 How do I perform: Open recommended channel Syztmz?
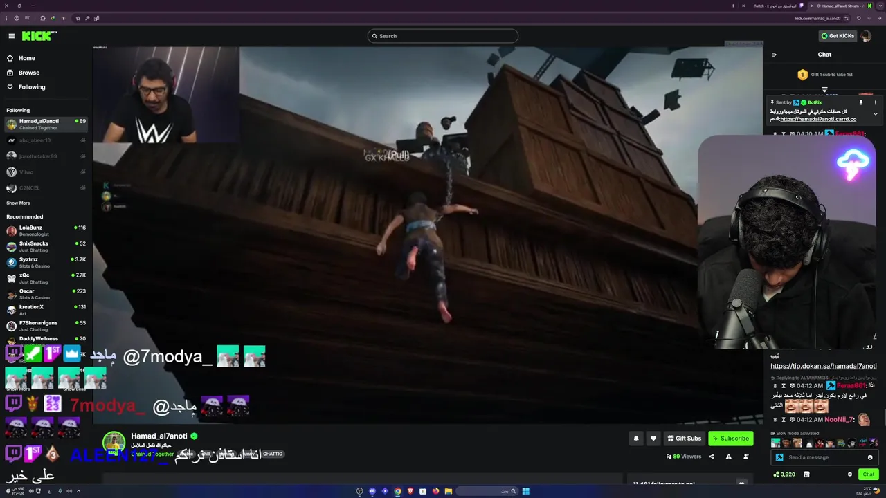[46, 263]
